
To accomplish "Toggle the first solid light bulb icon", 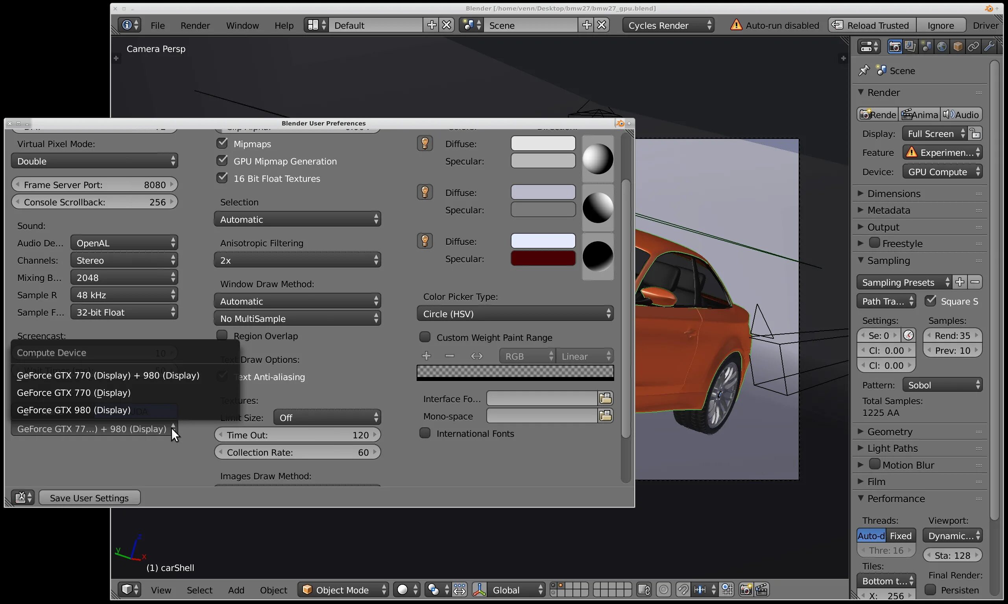I will pyautogui.click(x=425, y=144).
